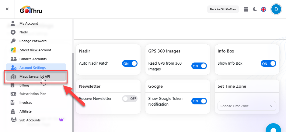The width and height of the screenshot is (286, 132).
Task: Close the sidebar with X icon
Action: click(7, 9)
